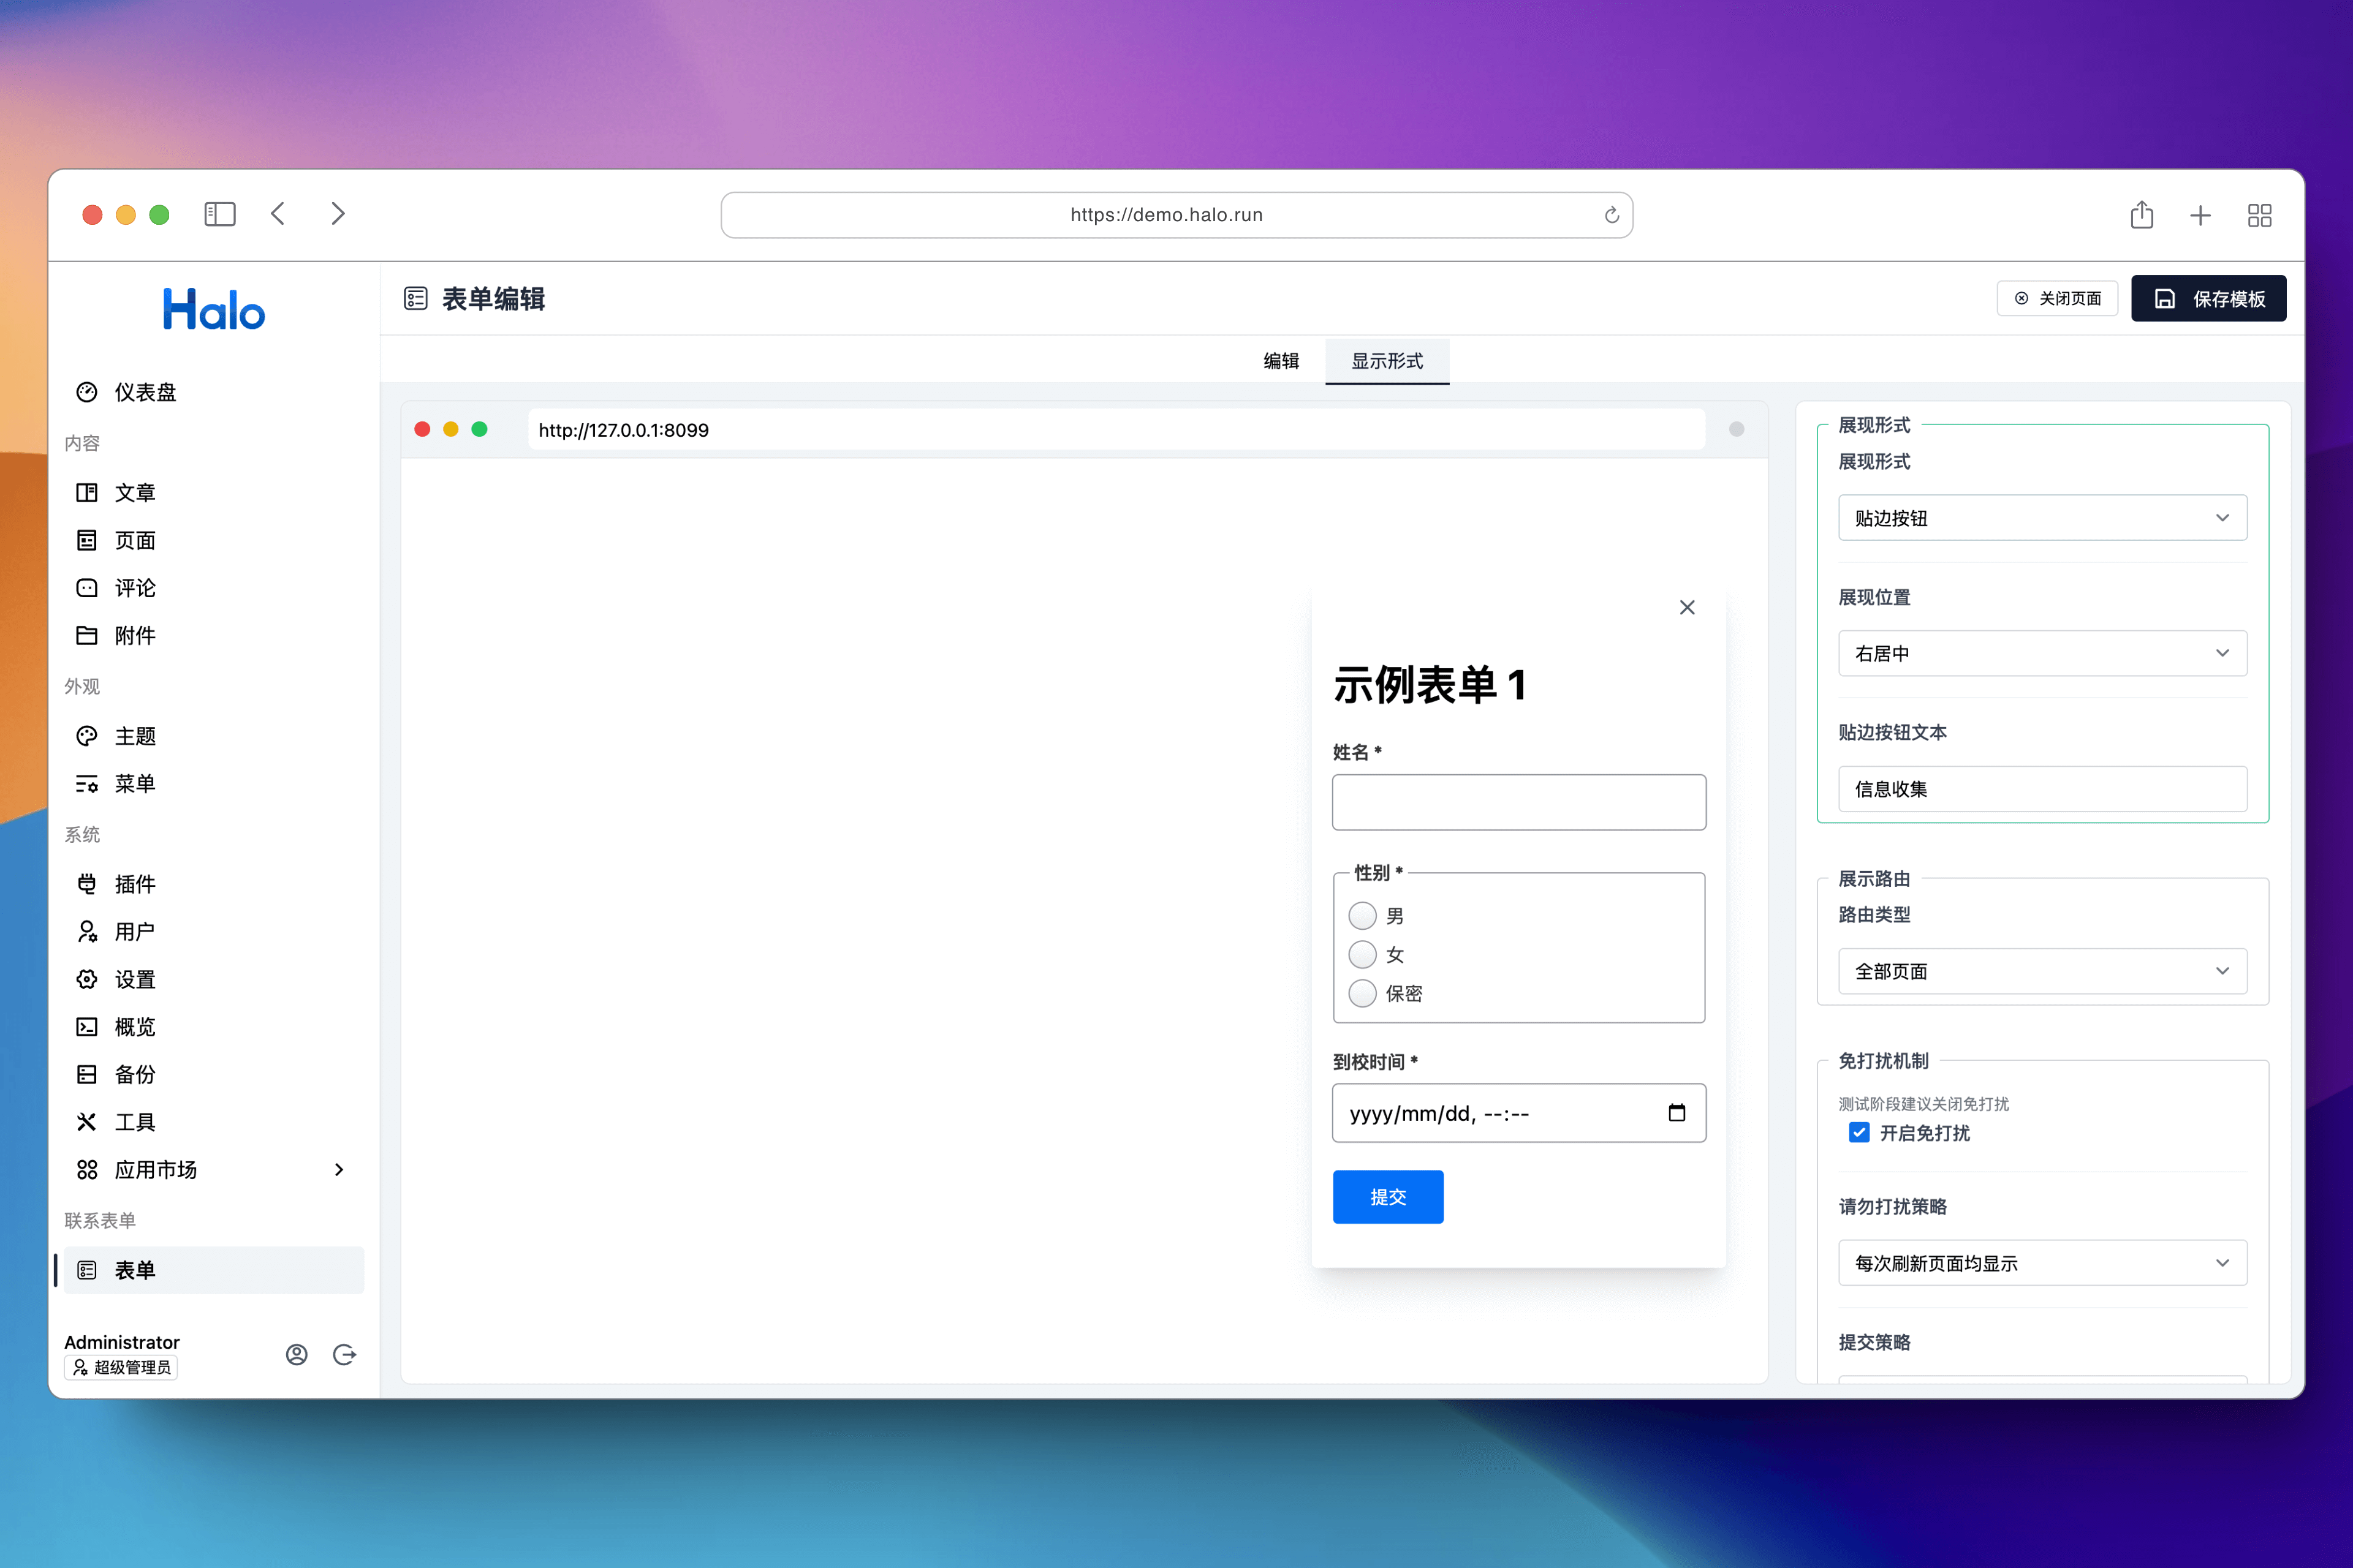Select 男 radio option
Screen dimensions: 2353x1568
coord(1363,916)
